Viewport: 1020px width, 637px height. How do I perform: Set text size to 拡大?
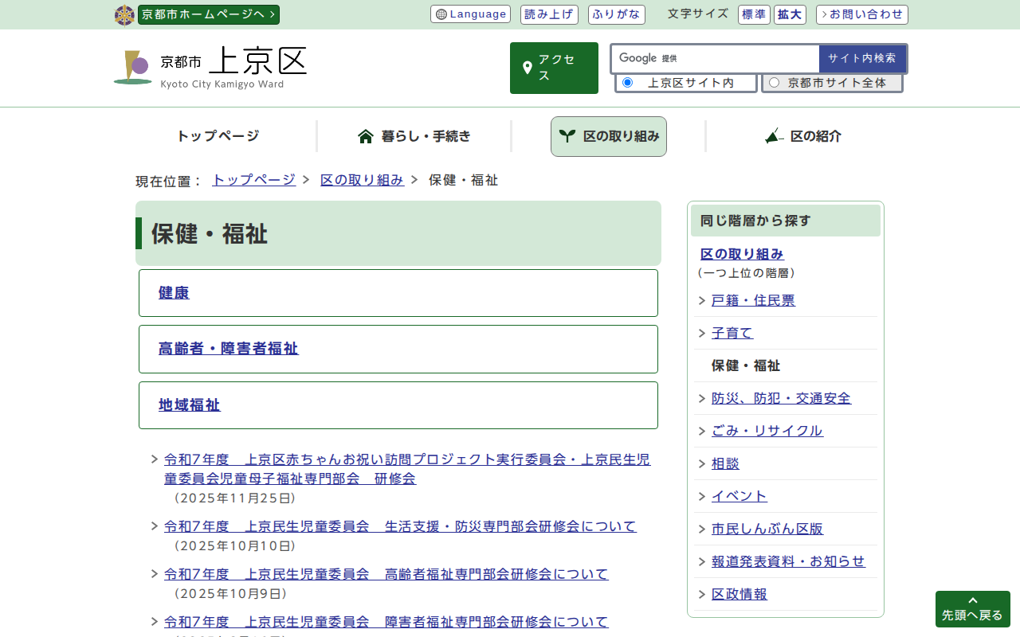(x=790, y=14)
